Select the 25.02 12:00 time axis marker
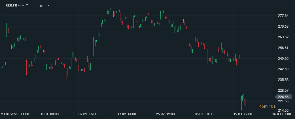 click(x=165, y=114)
